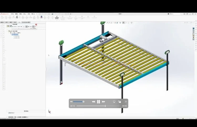The image size is (197, 127).
Task: Jump to start in the animation controller
Action: point(13,26)
